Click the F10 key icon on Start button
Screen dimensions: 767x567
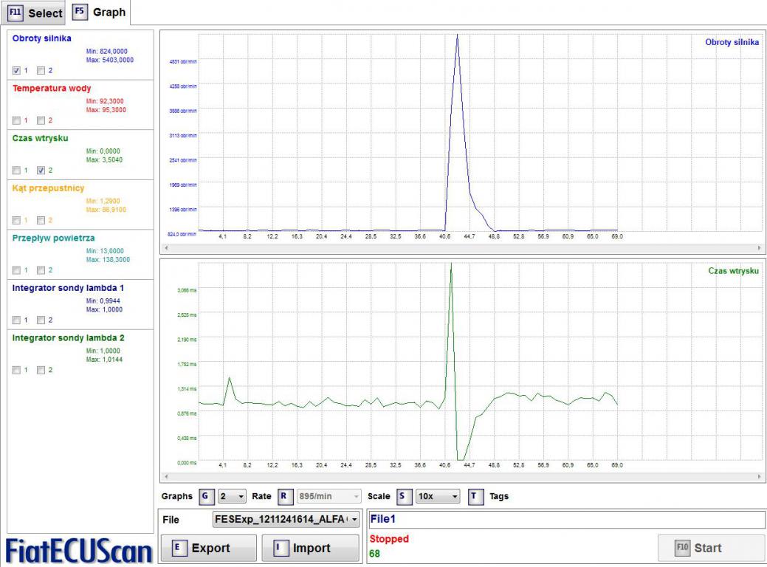pos(682,548)
